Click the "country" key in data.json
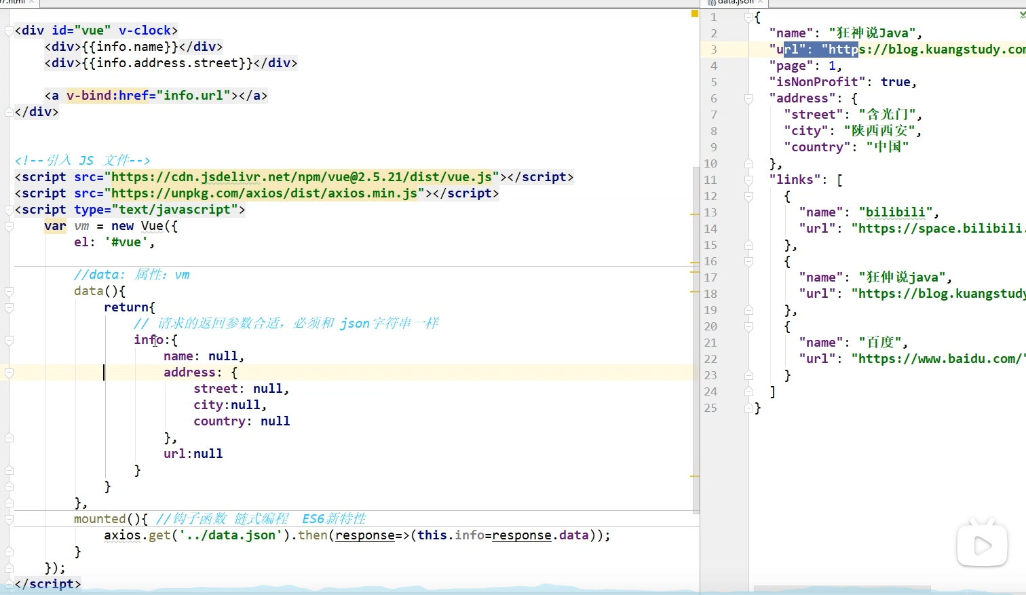 coord(818,147)
